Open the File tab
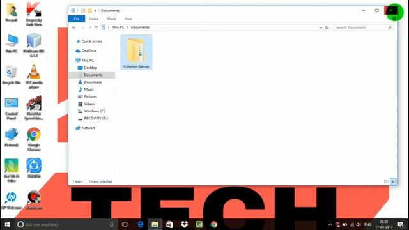 77,19
